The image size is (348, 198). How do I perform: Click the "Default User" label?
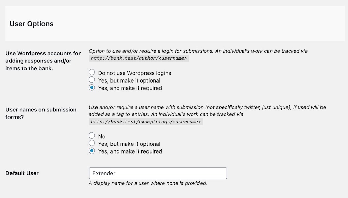tap(21, 173)
